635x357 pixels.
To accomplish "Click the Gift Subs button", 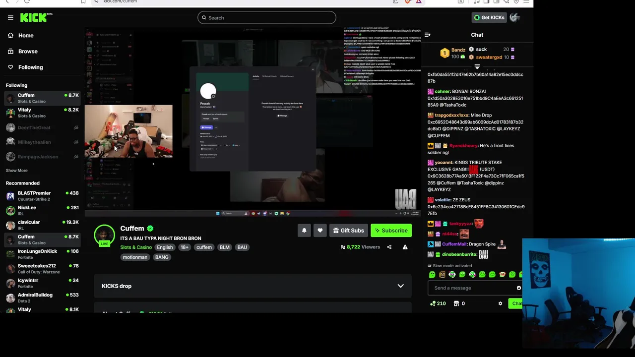I will 348,231.
